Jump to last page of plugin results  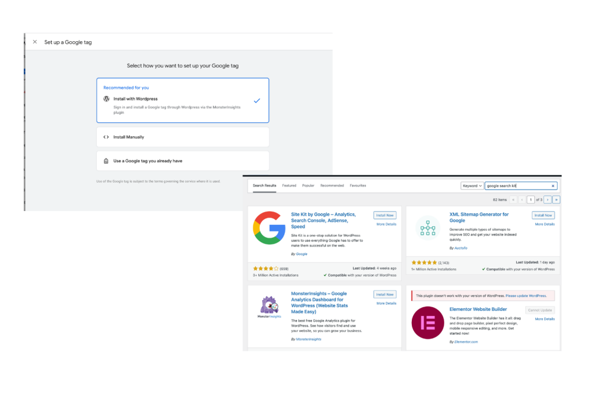tap(556, 199)
